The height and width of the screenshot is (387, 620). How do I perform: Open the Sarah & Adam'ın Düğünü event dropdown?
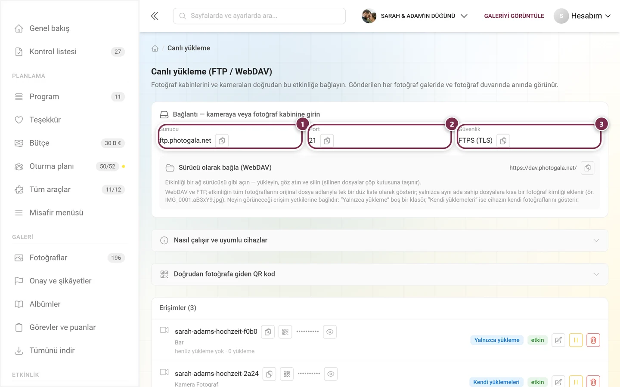pos(415,16)
